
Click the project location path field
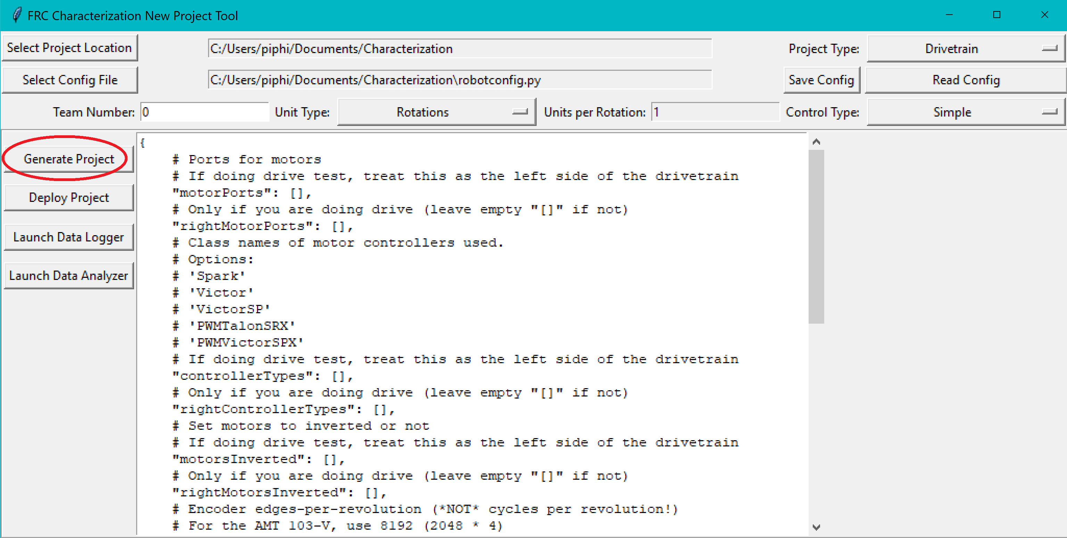[460, 49]
